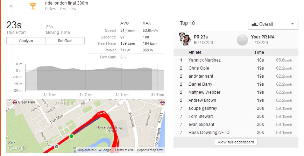Click the gold trophy icon
This screenshot has height=156, width=304.
(x=33, y=6)
